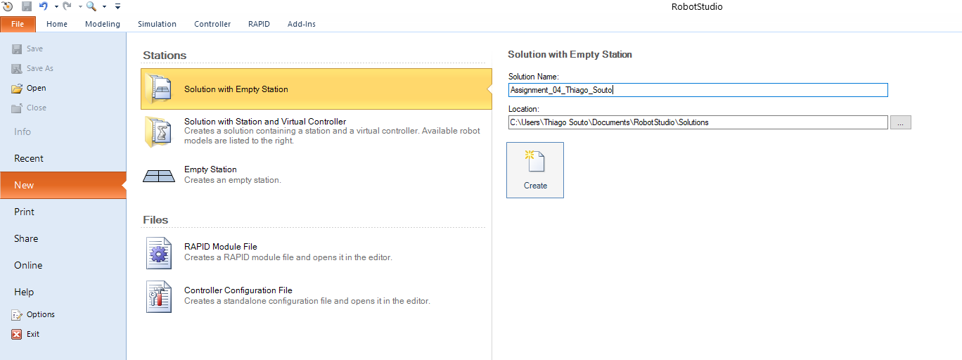
Task: Select the Empty Station grid icon
Action: 159,175
